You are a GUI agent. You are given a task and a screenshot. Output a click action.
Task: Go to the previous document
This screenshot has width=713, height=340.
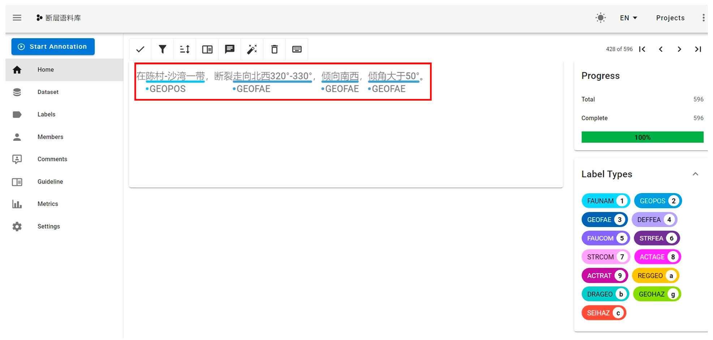661,49
